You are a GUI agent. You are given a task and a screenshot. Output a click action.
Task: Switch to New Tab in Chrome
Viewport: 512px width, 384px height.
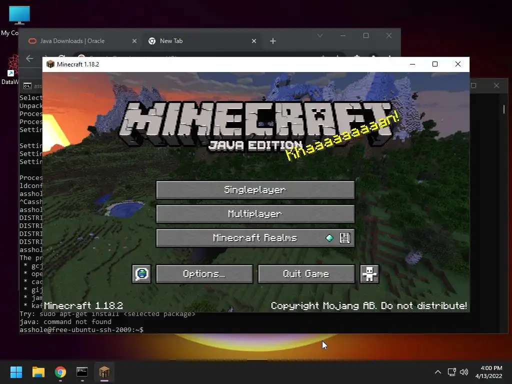click(202, 41)
